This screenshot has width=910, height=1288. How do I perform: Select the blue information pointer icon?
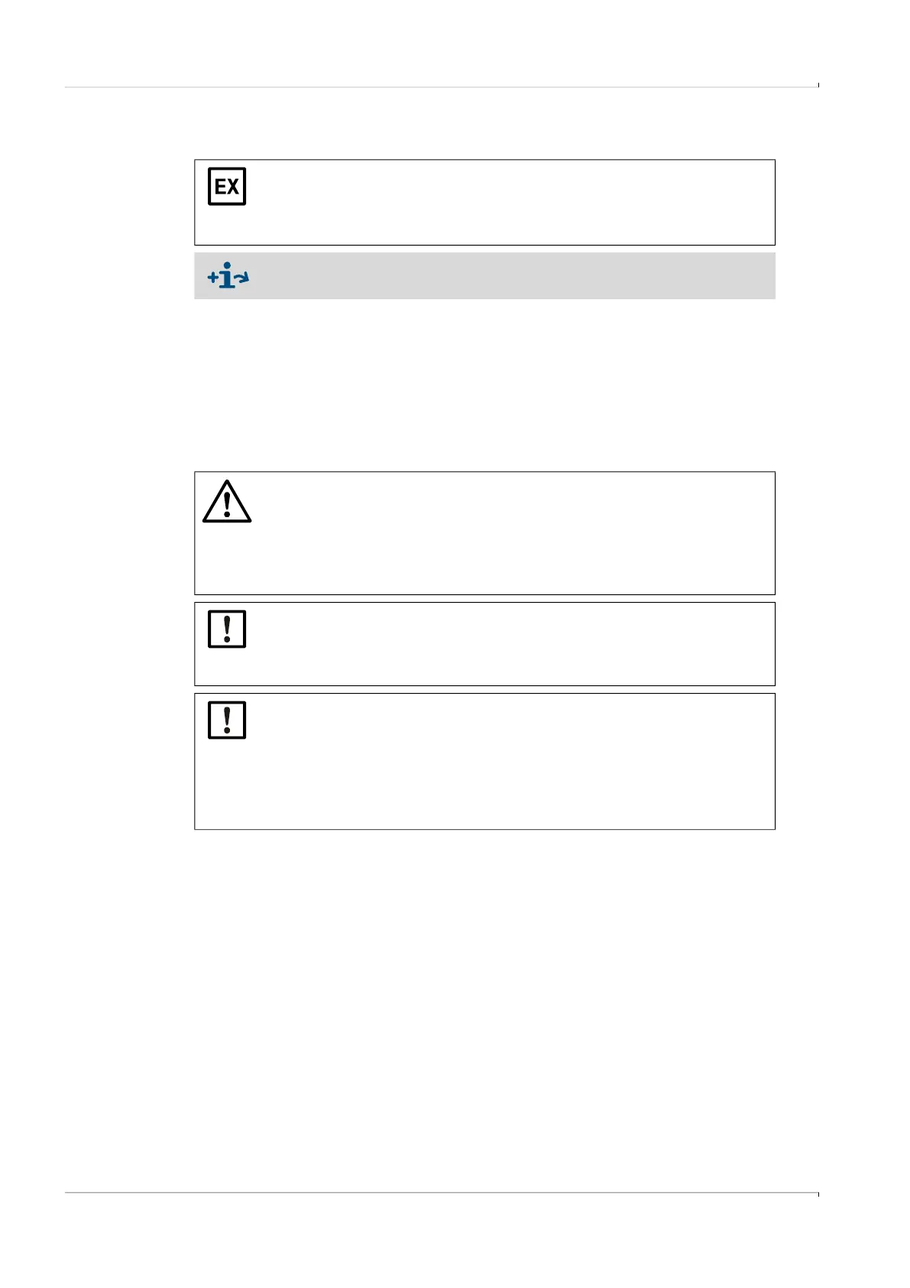click(228, 275)
